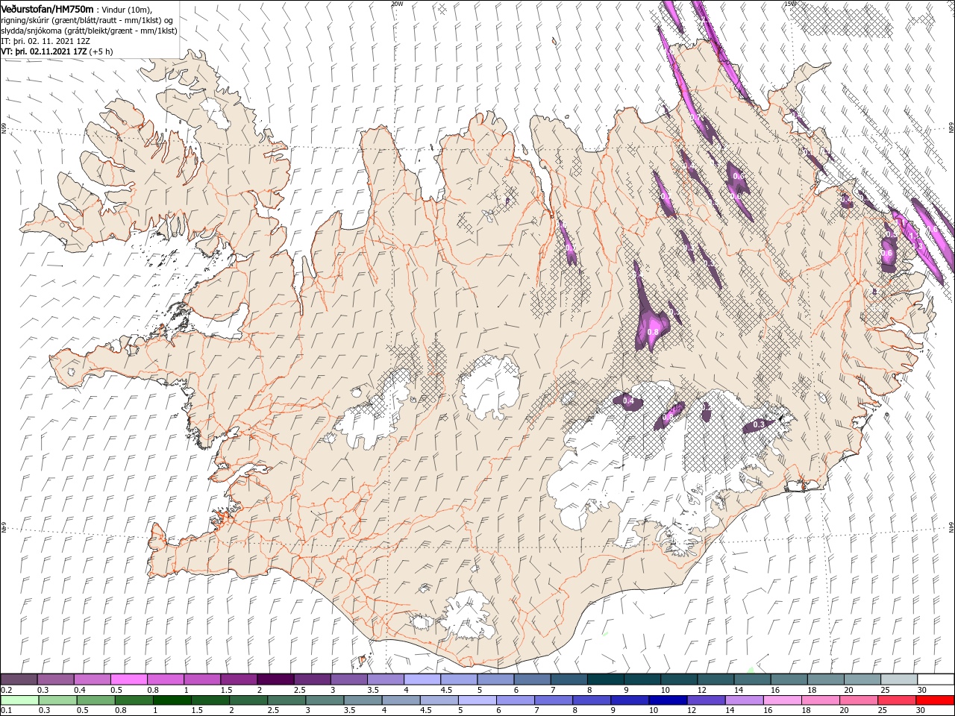Click the 0.4 value label near the glacier
This screenshot has height=716, width=955.
[628, 401]
